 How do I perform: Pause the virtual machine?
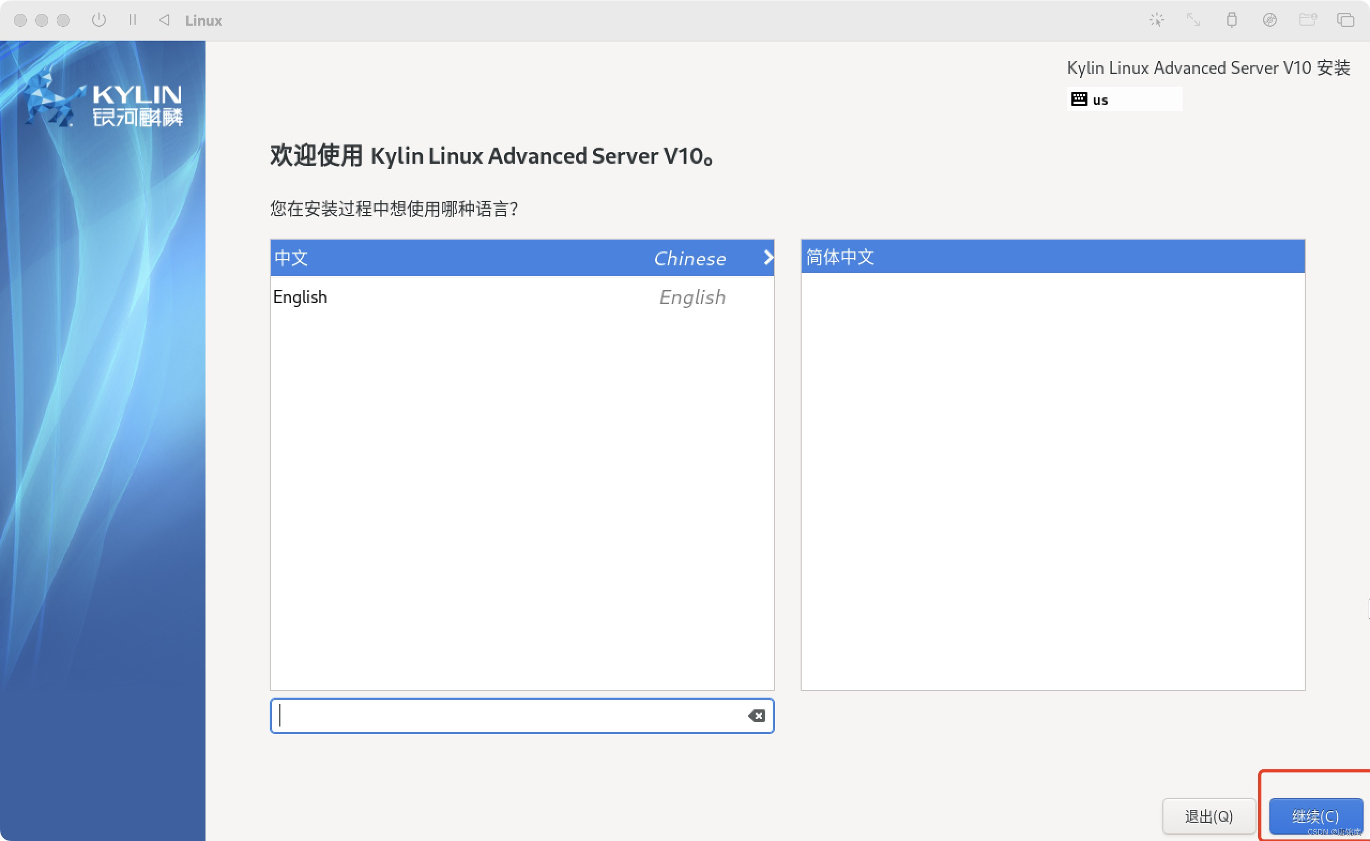tap(132, 20)
